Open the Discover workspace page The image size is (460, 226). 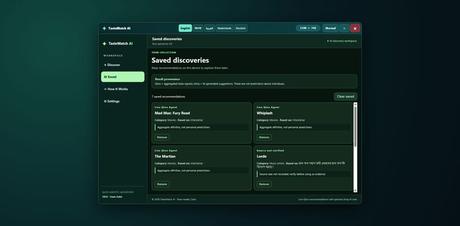click(123, 65)
